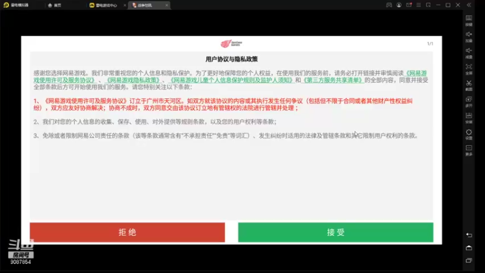This screenshot has width=485, height=273.
Task: Click Android back arrow in sidebar
Action: pyautogui.click(x=469, y=235)
